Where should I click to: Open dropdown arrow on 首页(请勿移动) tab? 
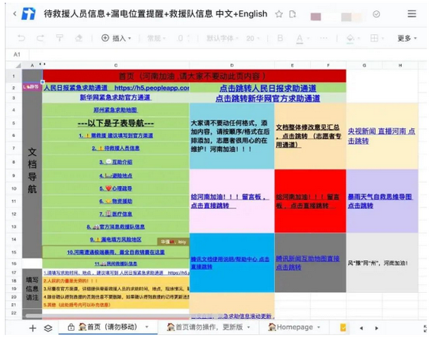coord(147,327)
